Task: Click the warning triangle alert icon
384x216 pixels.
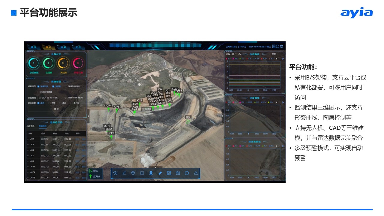Action: click(196, 173)
